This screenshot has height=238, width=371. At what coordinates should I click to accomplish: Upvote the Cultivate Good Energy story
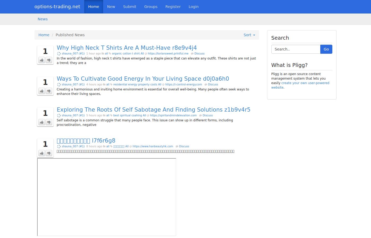[42, 91]
